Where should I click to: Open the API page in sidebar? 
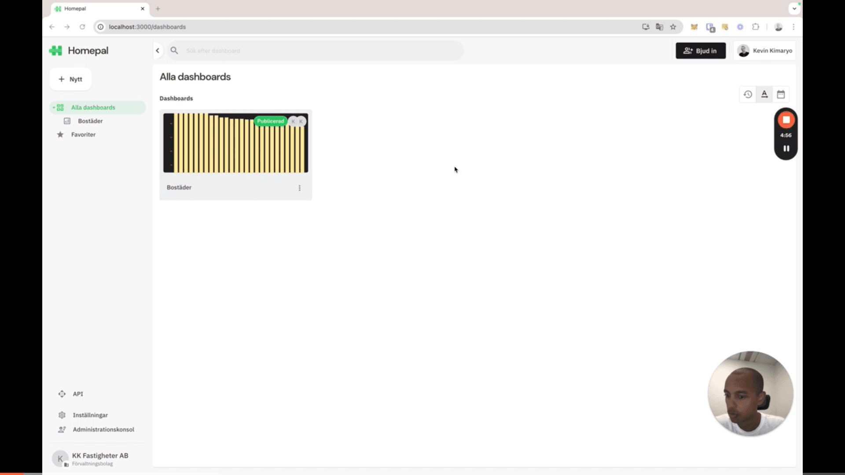point(78,394)
